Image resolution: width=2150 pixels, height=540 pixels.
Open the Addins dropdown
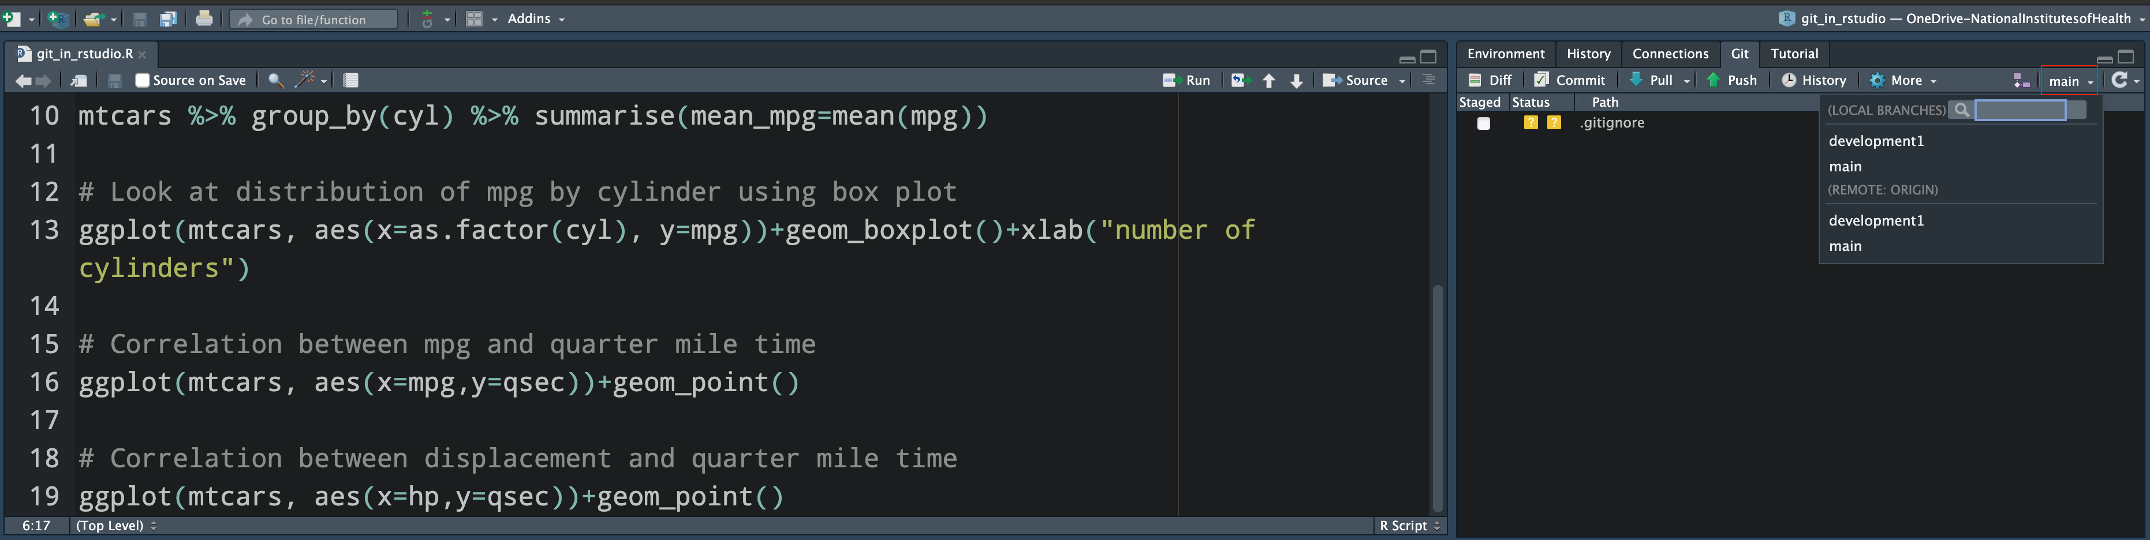tap(536, 18)
